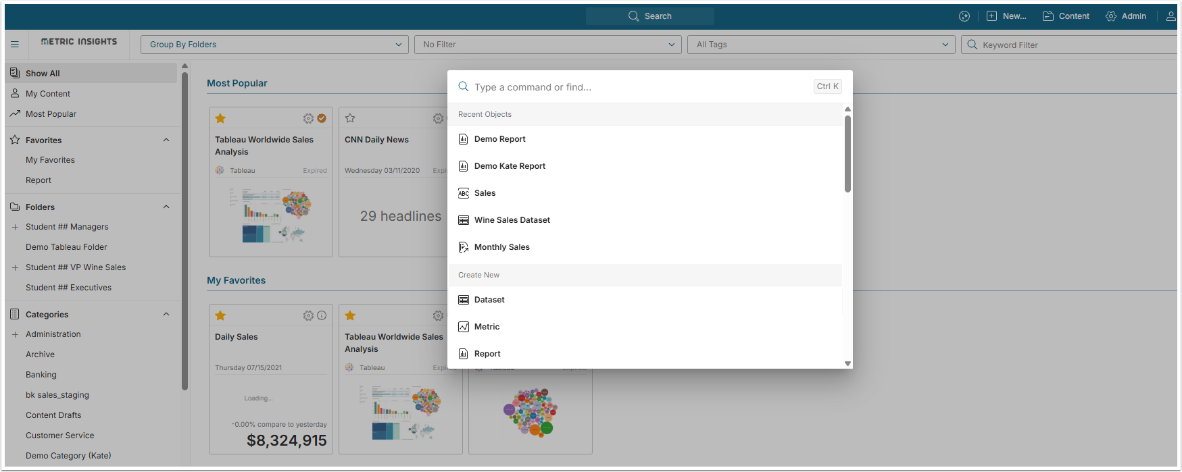Click gear icon on Daily Sales tile
The image size is (1182, 472).
(308, 315)
